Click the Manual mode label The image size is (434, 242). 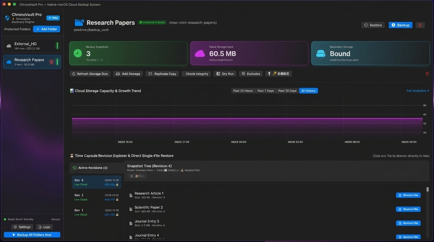(56, 219)
